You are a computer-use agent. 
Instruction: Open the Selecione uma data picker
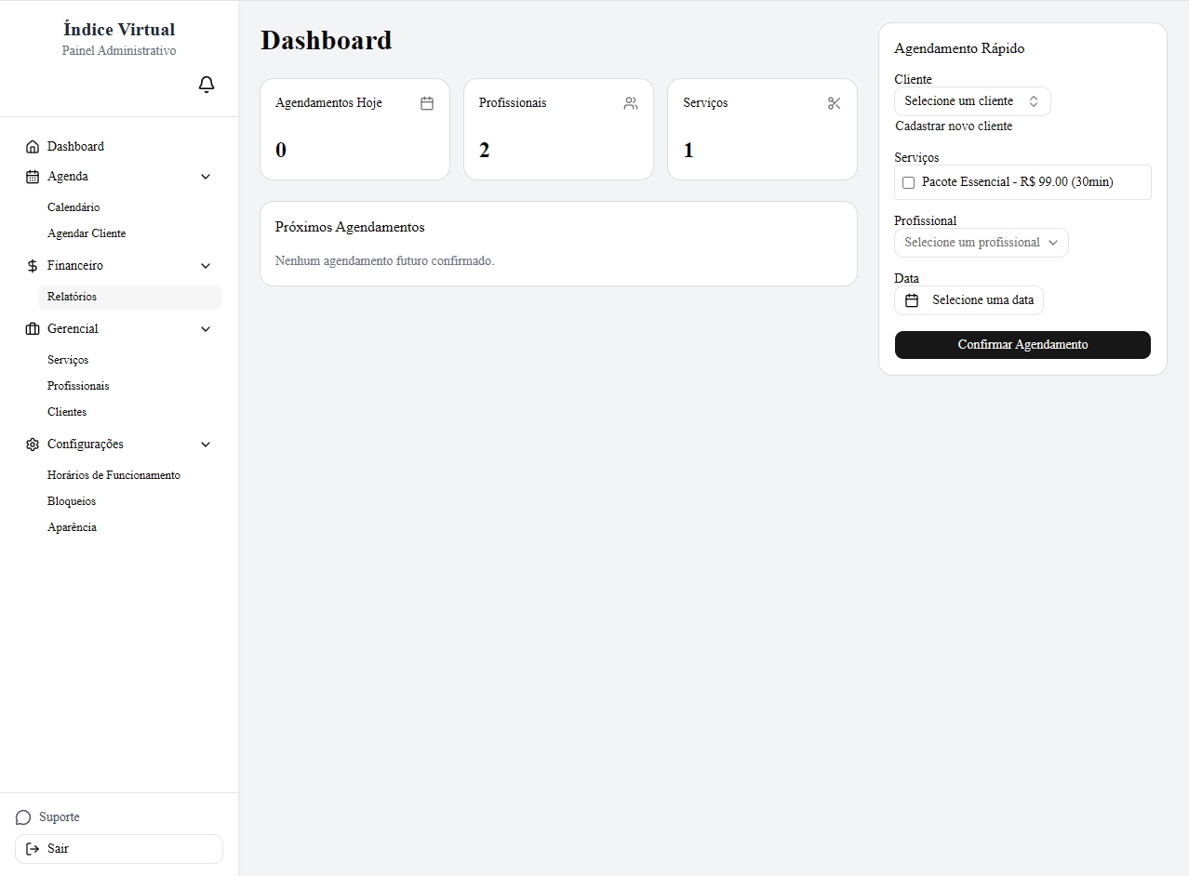[969, 300]
